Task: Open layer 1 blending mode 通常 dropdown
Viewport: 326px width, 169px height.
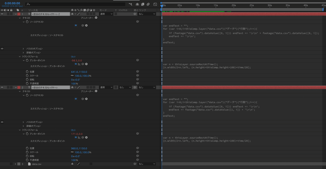Action: point(106,14)
